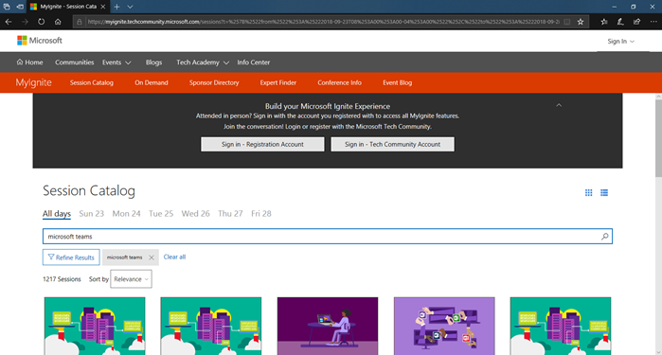Click Sign in - Tech Community Account button
This screenshot has width=662, height=355.
click(393, 144)
